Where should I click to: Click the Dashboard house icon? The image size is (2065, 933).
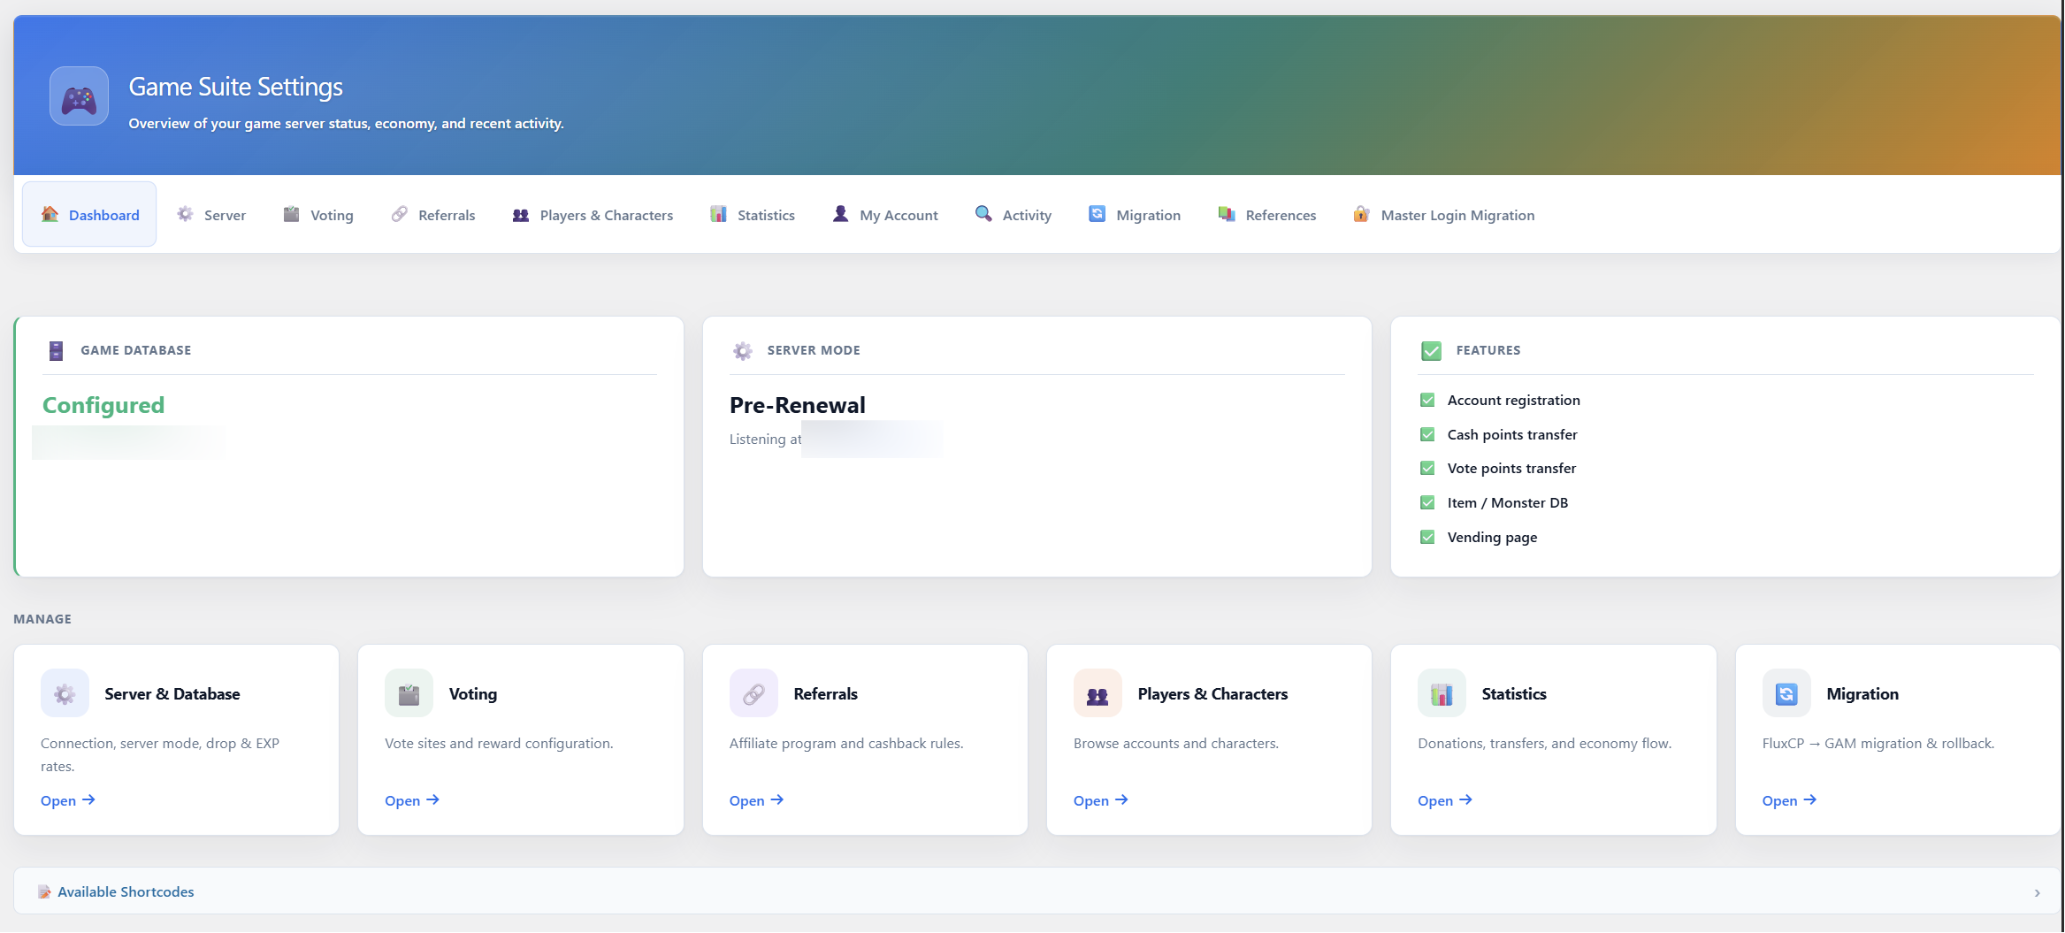50,214
